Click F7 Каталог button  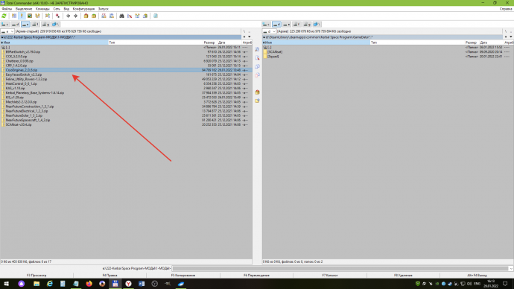tap(330, 276)
